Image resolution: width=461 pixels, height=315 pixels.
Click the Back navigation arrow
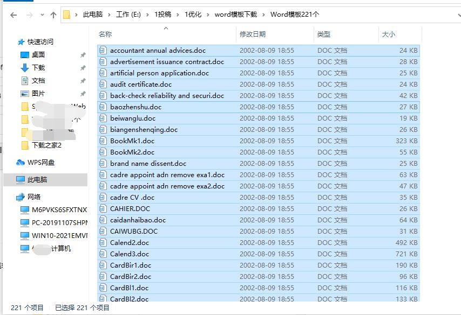pyautogui.click(x=13, y=15)
